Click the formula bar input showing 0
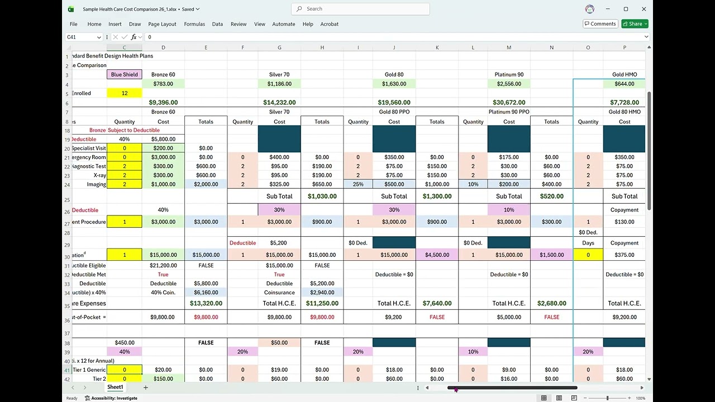The image size is (715, 402). pos(394,37)
